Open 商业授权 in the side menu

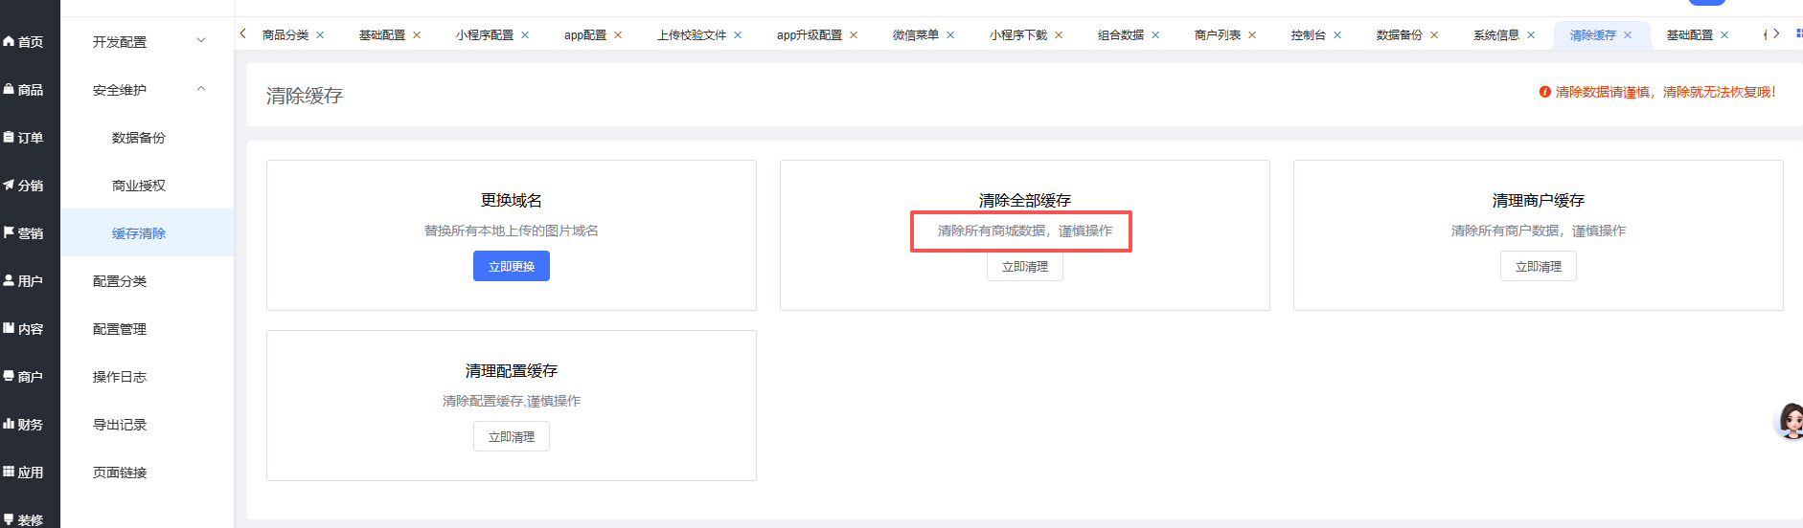pyautogui.click(x=139, y=186)
